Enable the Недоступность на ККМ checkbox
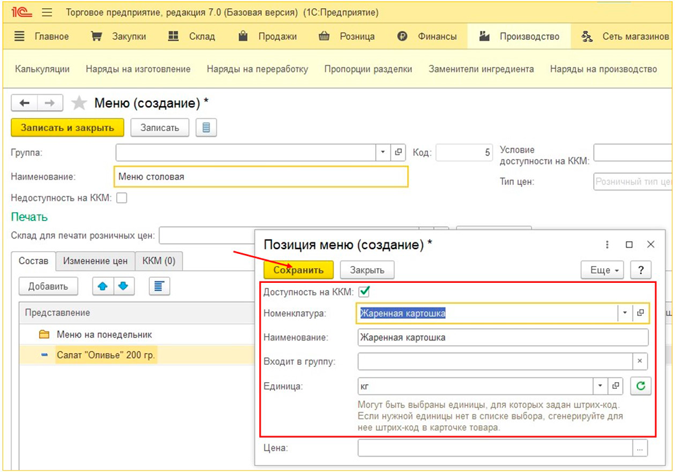Screen dimensions: 675x472 [x=122, y=198]
